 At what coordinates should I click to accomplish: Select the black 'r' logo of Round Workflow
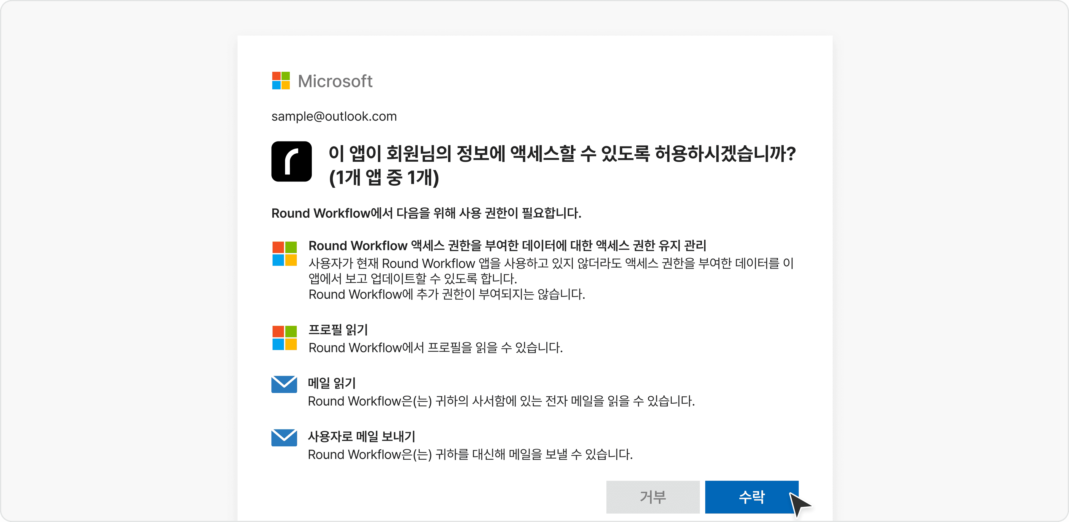(291, 161)
